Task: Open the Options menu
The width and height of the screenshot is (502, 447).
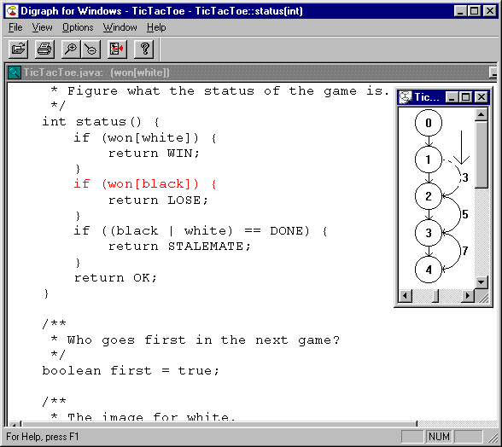Action: click(x=78, y=27)
